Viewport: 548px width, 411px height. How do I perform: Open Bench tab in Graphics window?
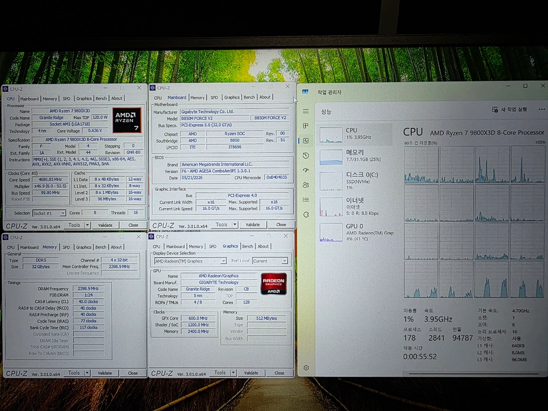248,247
